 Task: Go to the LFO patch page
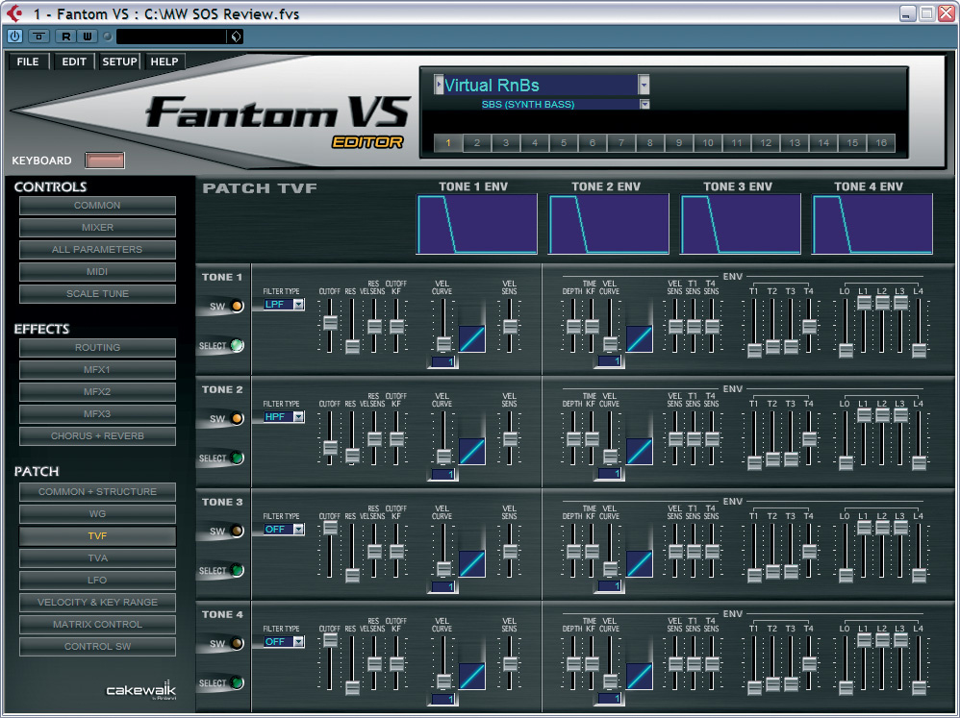point(97,580)
